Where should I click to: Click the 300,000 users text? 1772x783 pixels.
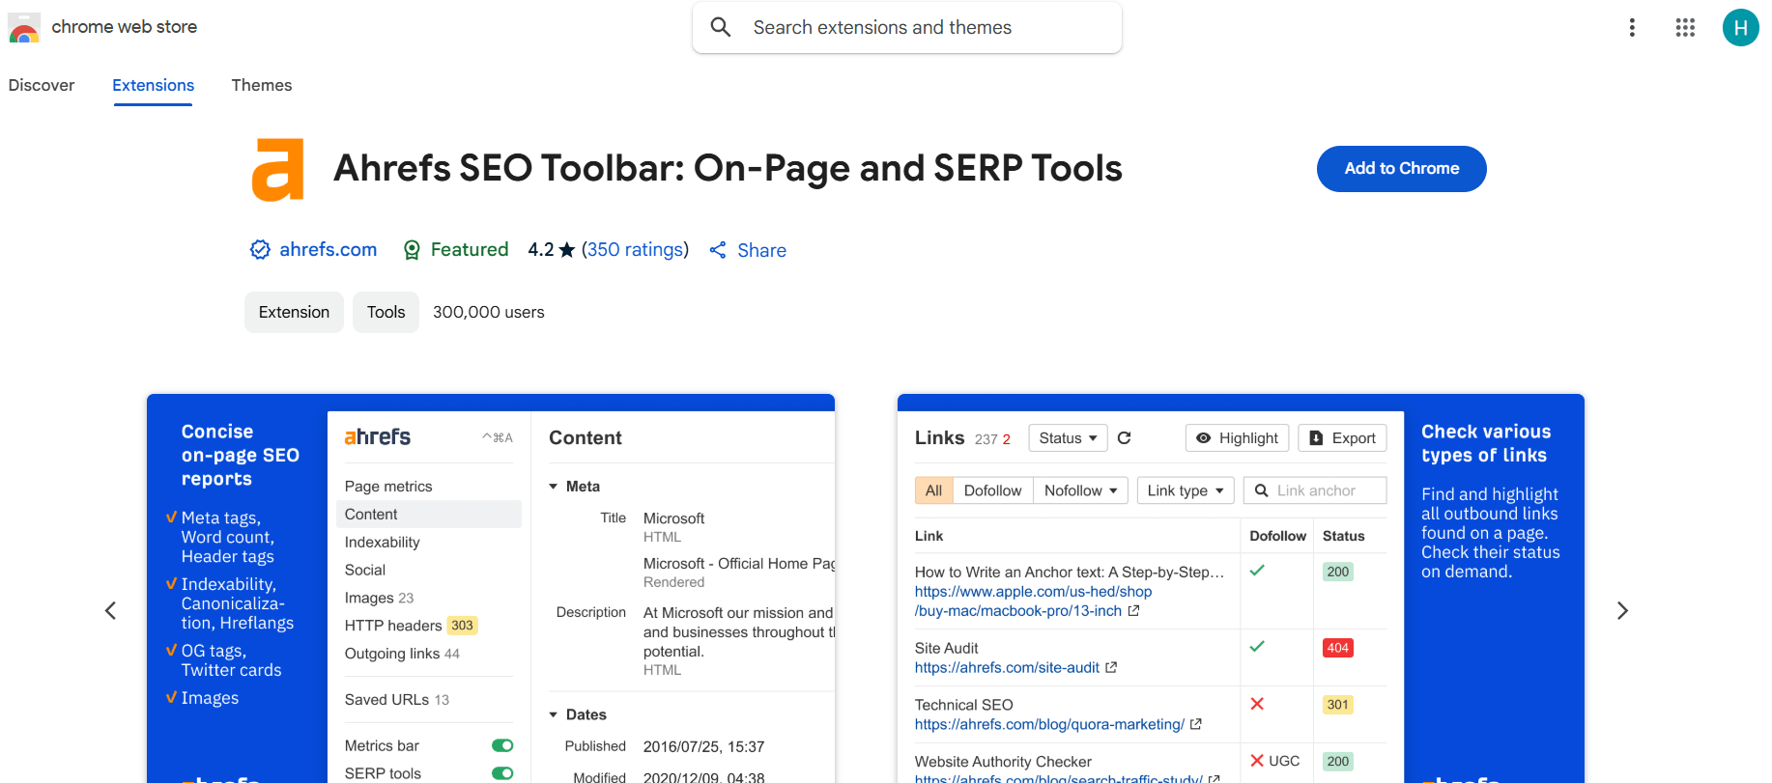489,312
